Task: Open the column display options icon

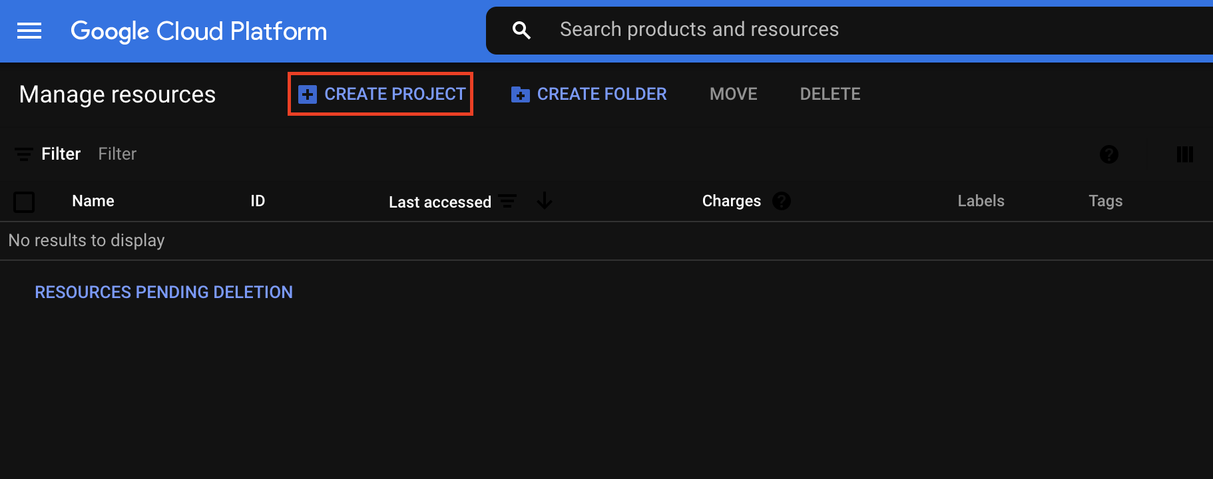Action: [x=1185, y=154]
